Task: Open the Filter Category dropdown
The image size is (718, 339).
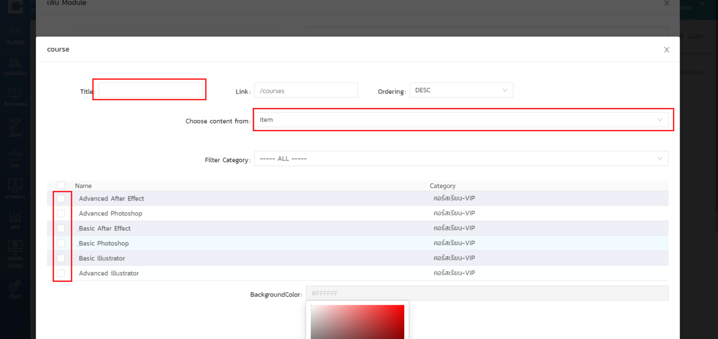Action: 461,159
